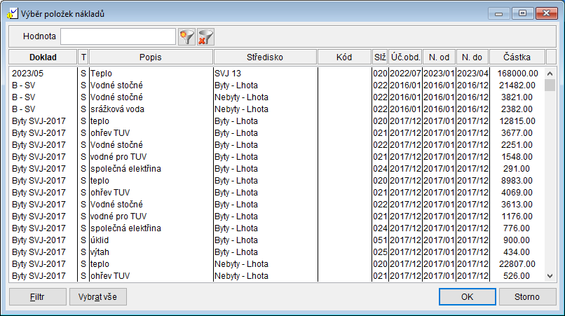Select the srážková voda row

pyautogui.click(x=140, y=109)
